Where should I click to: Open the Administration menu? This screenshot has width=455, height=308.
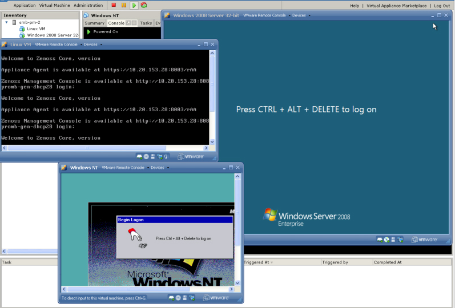coord(88,5)
